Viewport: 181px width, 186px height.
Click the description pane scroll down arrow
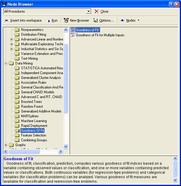(x=175, y=180)
